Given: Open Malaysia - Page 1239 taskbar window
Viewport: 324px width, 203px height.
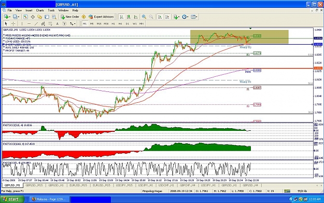Looking at the screenshot, I should tap(49, 199).
